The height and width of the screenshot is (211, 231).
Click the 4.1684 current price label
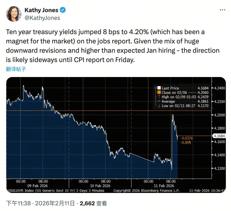[x=218, y=136]
